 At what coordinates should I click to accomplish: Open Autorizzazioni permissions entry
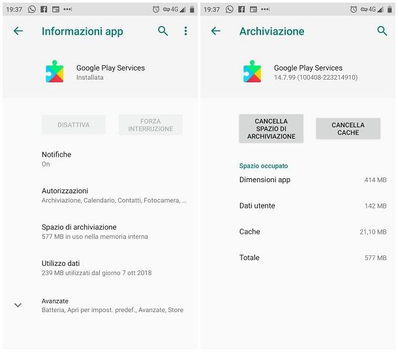pos(100,195)
